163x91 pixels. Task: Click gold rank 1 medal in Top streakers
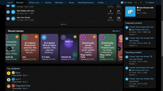point(9,73)
